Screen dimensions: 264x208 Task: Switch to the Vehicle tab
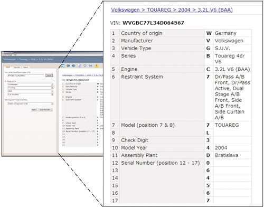(x=8, y=67)
